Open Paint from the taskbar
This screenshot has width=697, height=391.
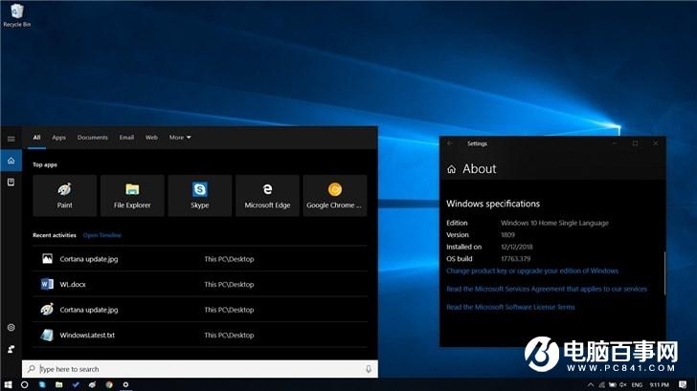92,385
